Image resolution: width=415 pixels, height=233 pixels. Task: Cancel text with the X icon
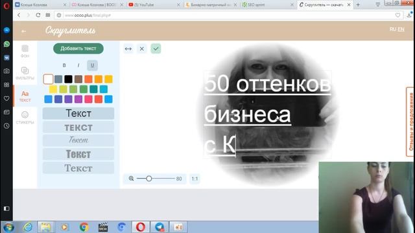(x=142, y=49)
